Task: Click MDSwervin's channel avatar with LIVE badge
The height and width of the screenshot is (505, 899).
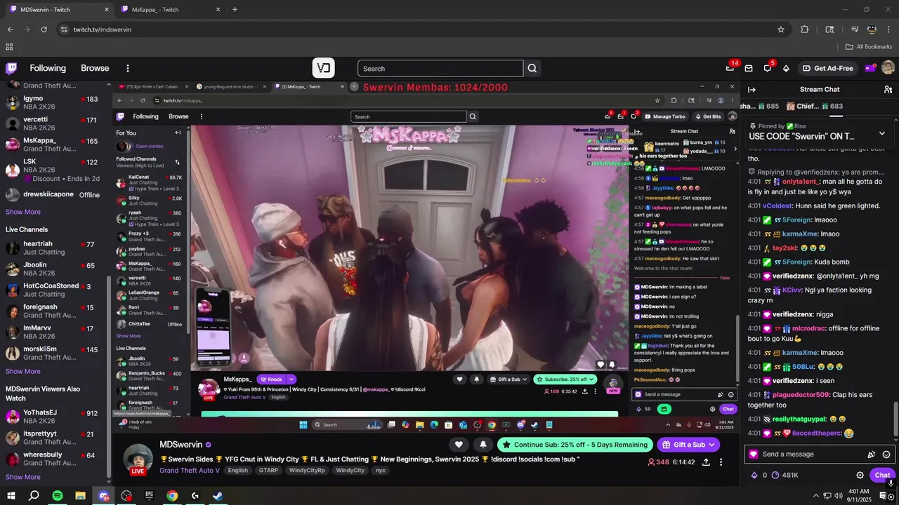Action: [x=138, y=459]
